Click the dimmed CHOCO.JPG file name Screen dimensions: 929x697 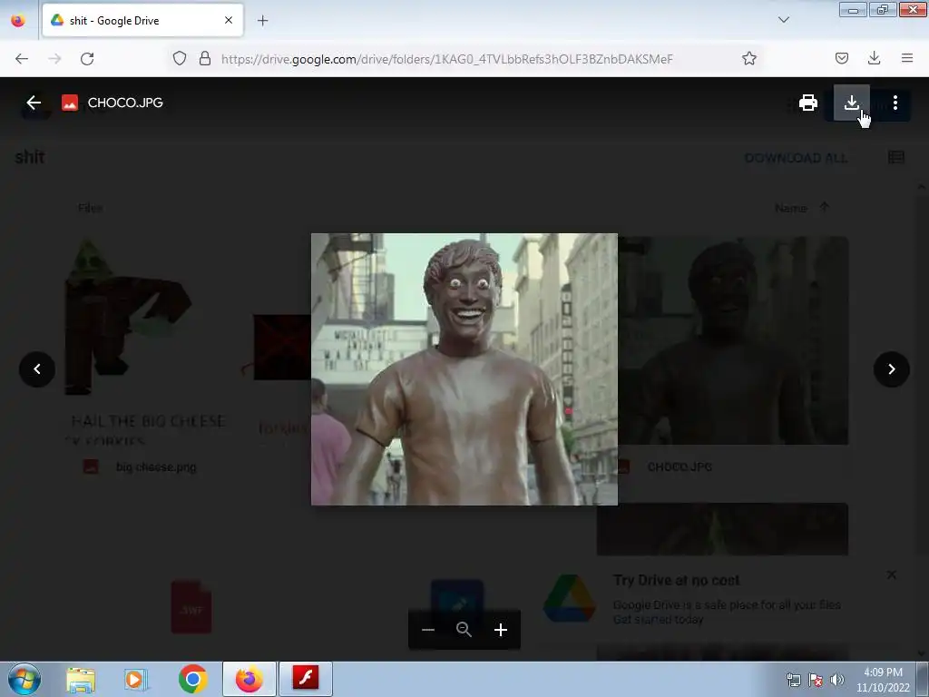680,467
